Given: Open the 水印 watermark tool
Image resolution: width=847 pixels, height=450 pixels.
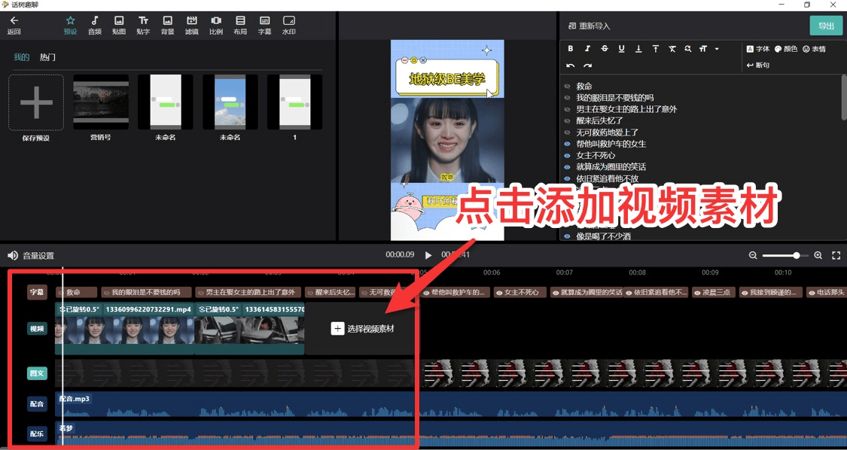Looking at the screenshot, I should (x=288, y=25).
